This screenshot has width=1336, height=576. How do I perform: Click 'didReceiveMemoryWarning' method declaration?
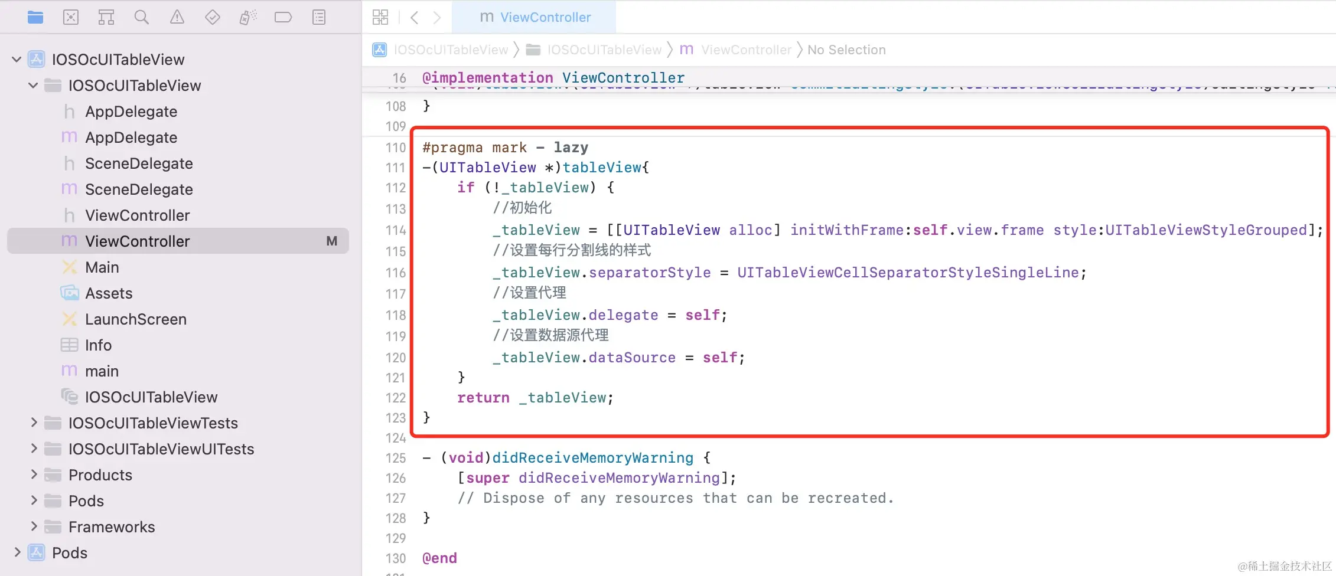point(592,458)
